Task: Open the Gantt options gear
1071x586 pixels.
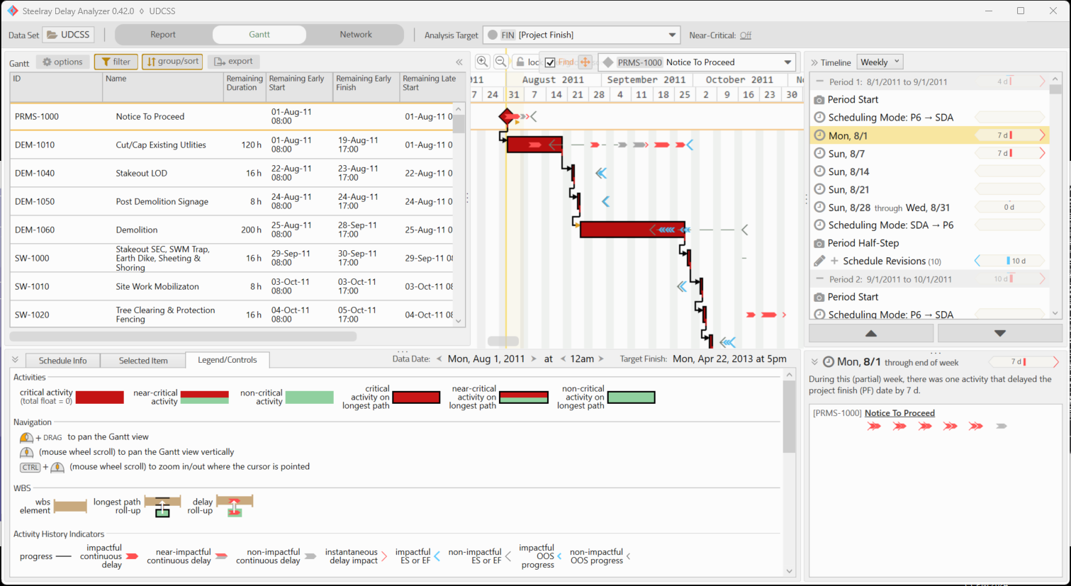Action: 62,62
